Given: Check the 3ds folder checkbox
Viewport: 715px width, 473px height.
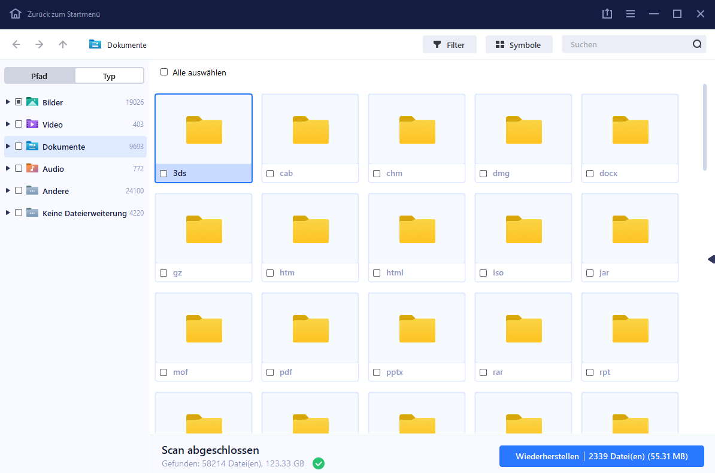Looking at the screenshot, I should click(x=163, y=173).
